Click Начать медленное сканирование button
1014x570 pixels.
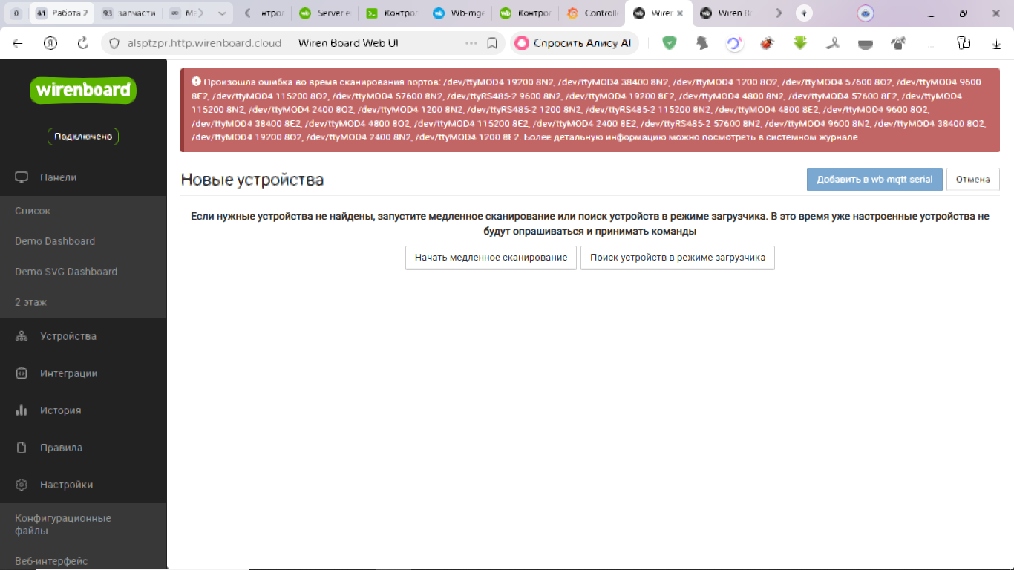coord(491,258)
